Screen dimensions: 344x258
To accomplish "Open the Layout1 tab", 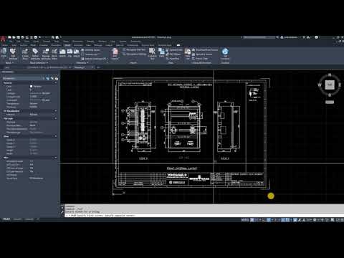I will pos(17,219).
